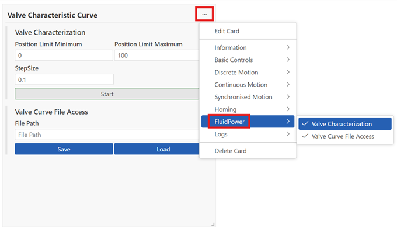Click the card resize grip icon
This screenshot has width=397, height=231.
213,225
